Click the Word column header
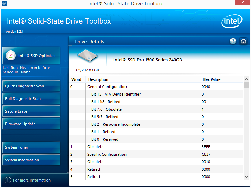 [78, 79]
